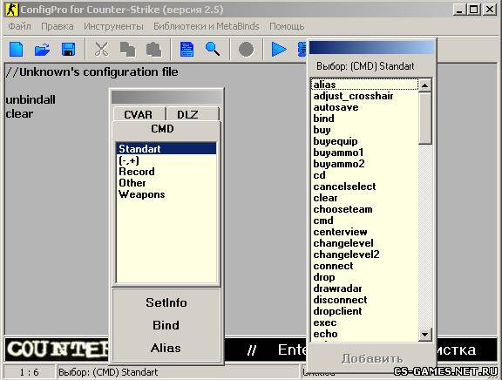Open the Помощь menu
Viewport: 502px width, 380px height.
pyautogui.click(x=287, y=26)
